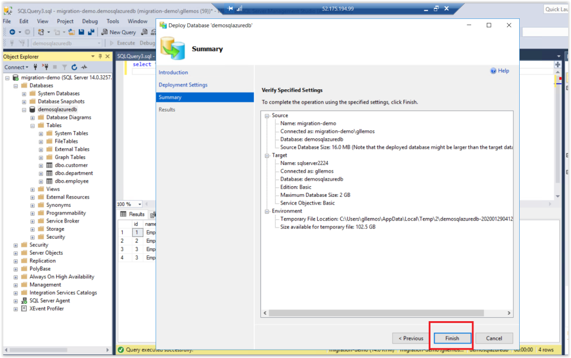Click the Always On High Availability node

click(x=61, y=277)
